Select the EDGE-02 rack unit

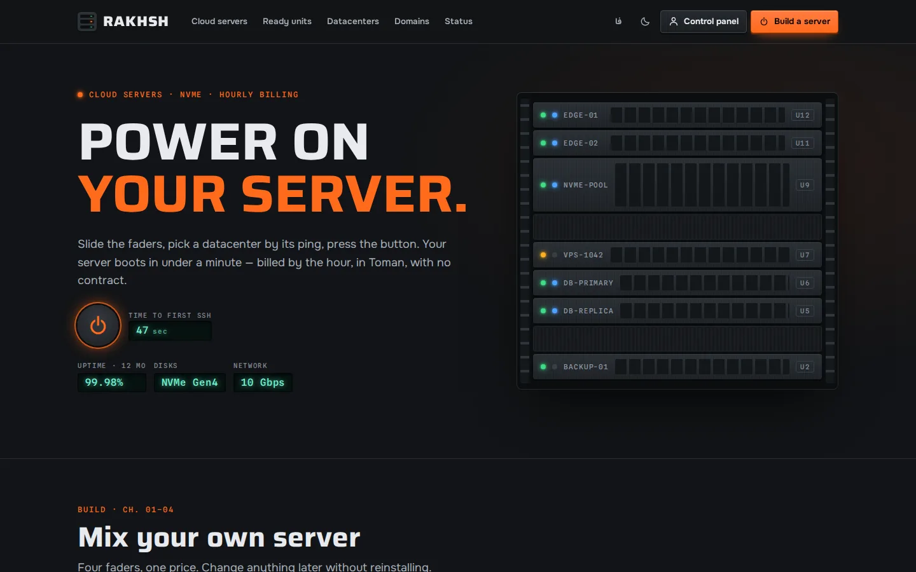[677, 143]
